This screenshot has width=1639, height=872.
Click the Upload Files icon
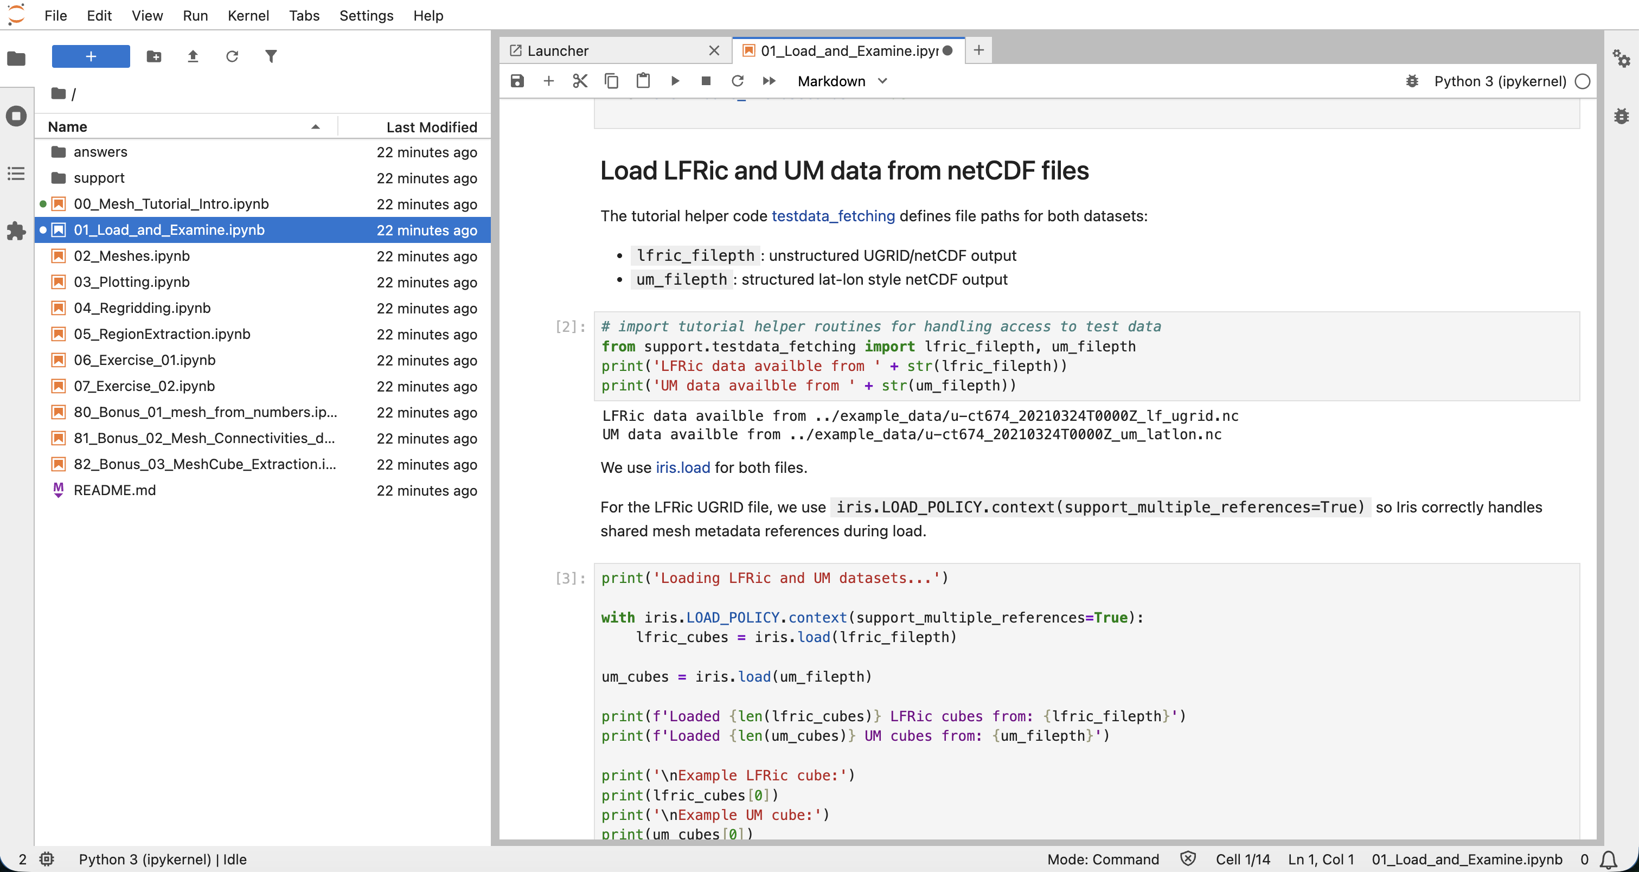193,56
